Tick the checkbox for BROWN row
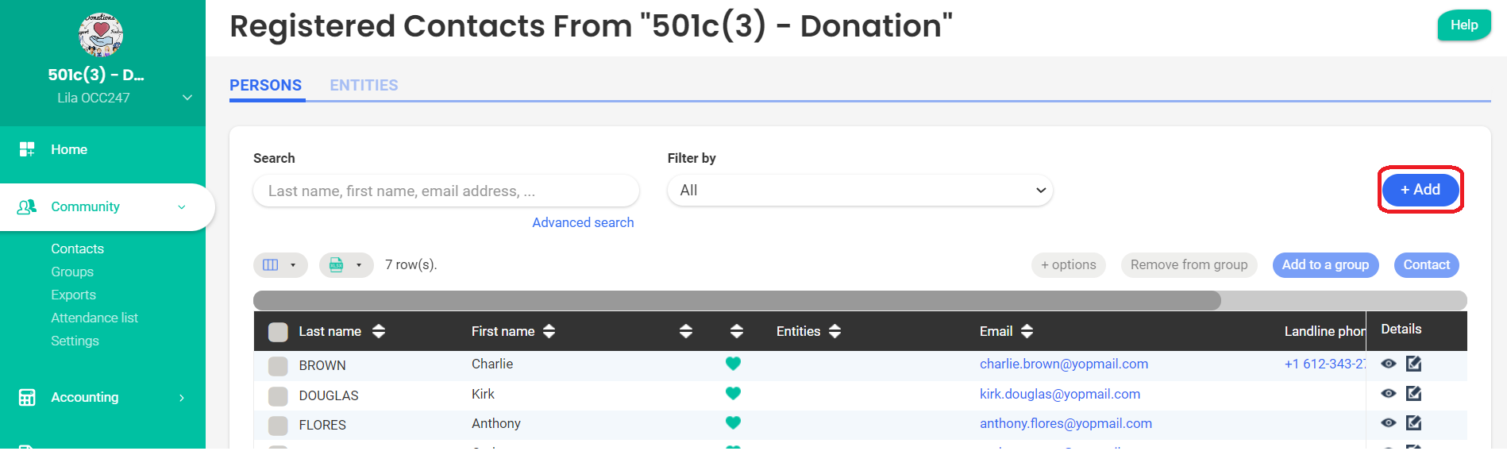The height and width of the screenshot is (451, 1507). [x=278, y=366]
